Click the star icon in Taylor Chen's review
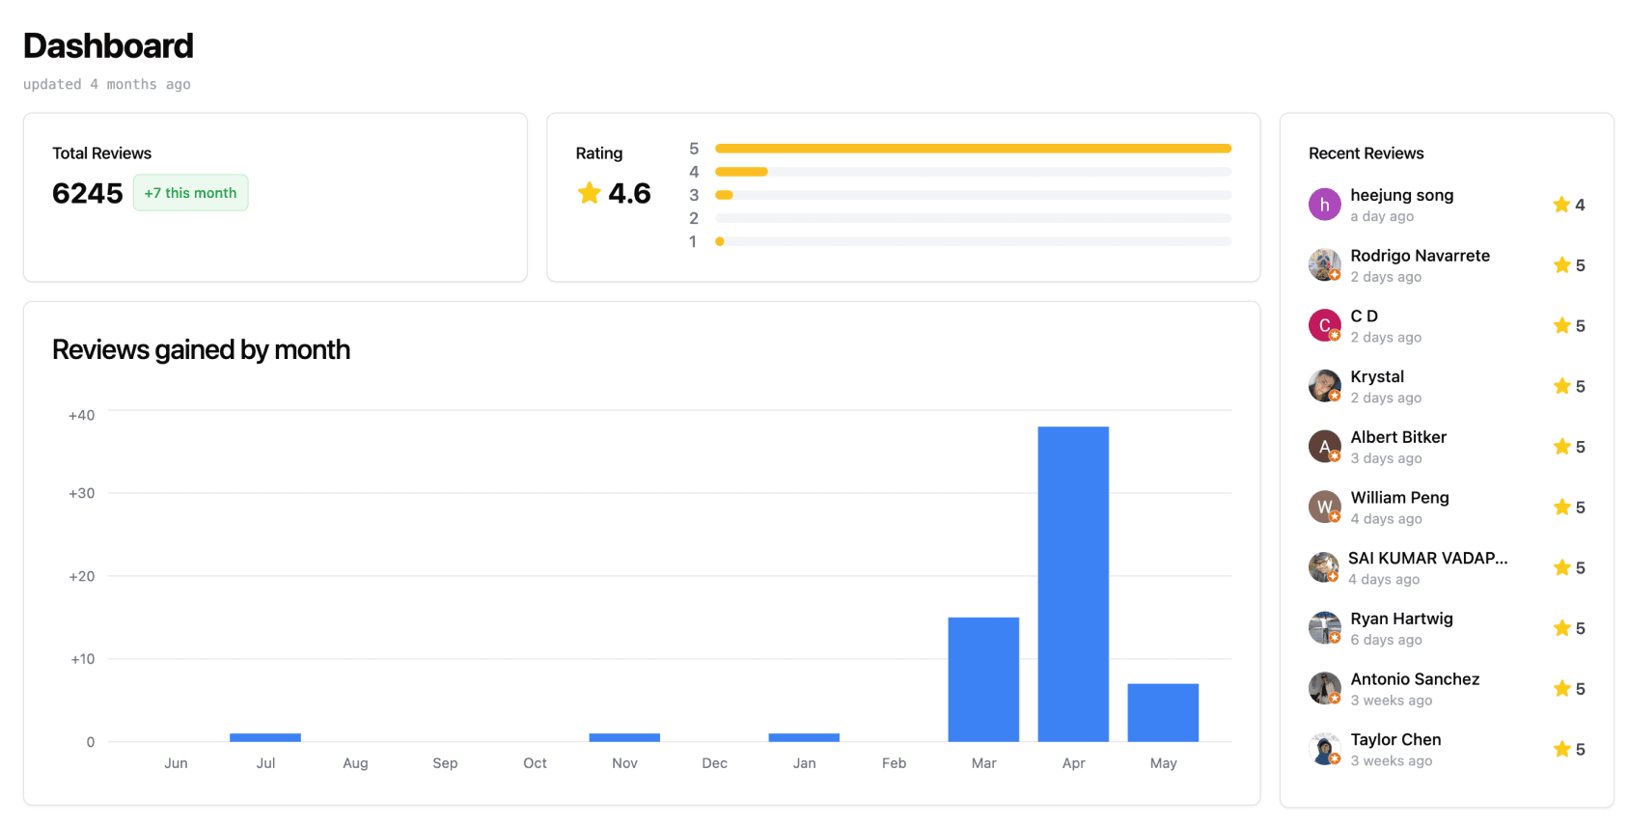The height and width of the screenshot is (826, 1629). point(1561,749)
